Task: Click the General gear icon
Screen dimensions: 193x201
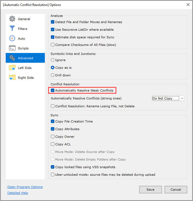Action: coord(12,19)
